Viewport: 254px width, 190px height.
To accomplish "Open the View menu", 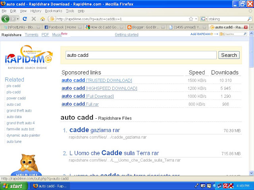I will pyautogui.click(x=23, y=11).
